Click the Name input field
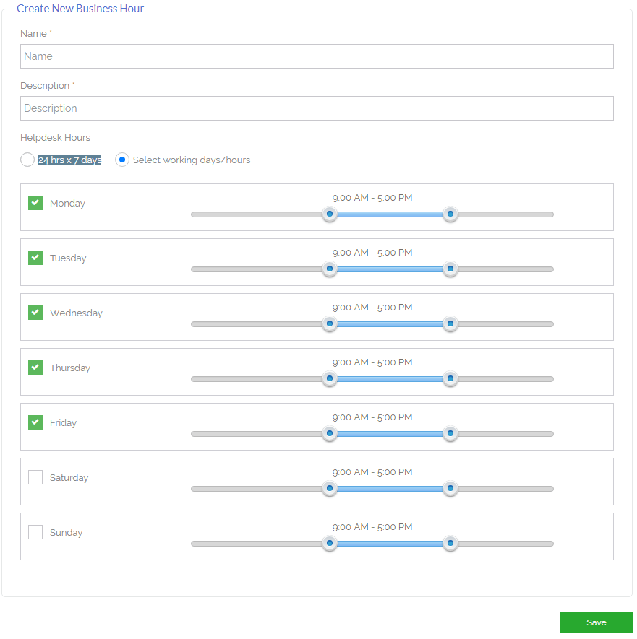This screenshot has width=637, height=639. point(317,56)
